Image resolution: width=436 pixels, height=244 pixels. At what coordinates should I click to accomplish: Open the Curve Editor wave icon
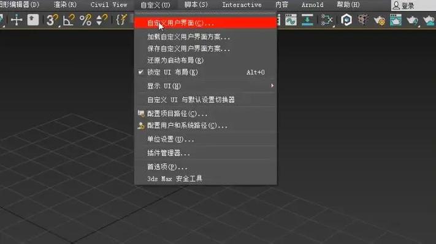(x=291, y=20)
